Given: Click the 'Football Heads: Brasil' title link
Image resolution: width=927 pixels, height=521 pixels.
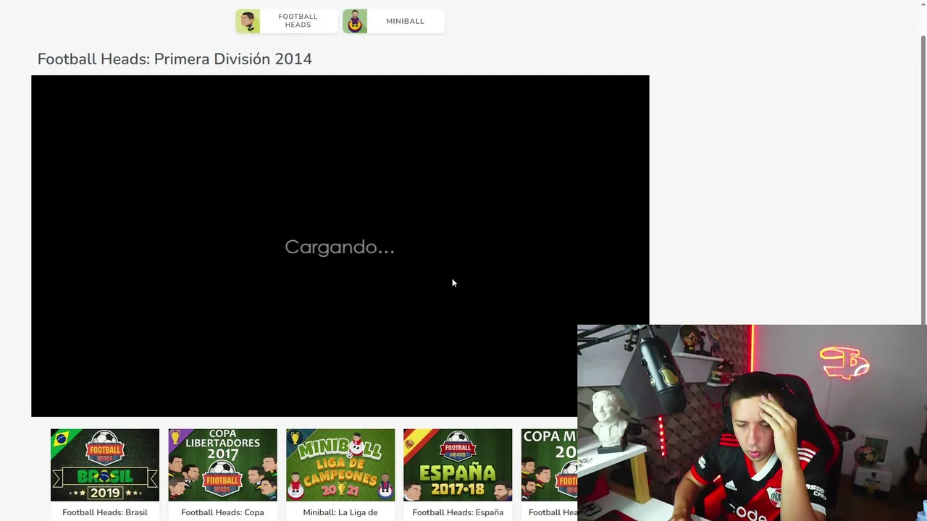Looking at the screenshot, I should click(x=105, y=512).
